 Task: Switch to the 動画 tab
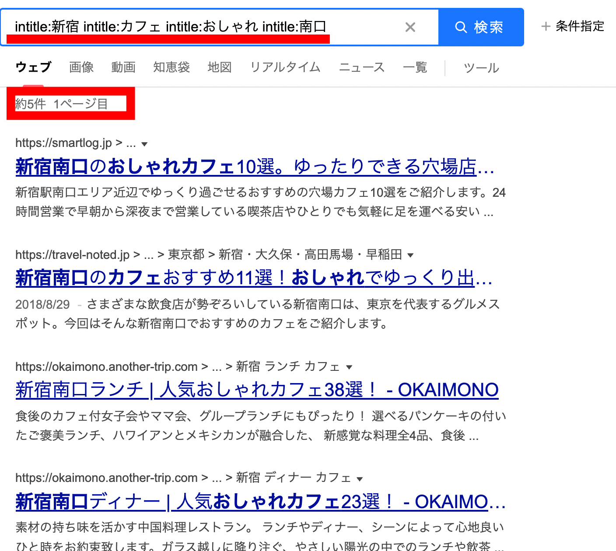point(123,67)
